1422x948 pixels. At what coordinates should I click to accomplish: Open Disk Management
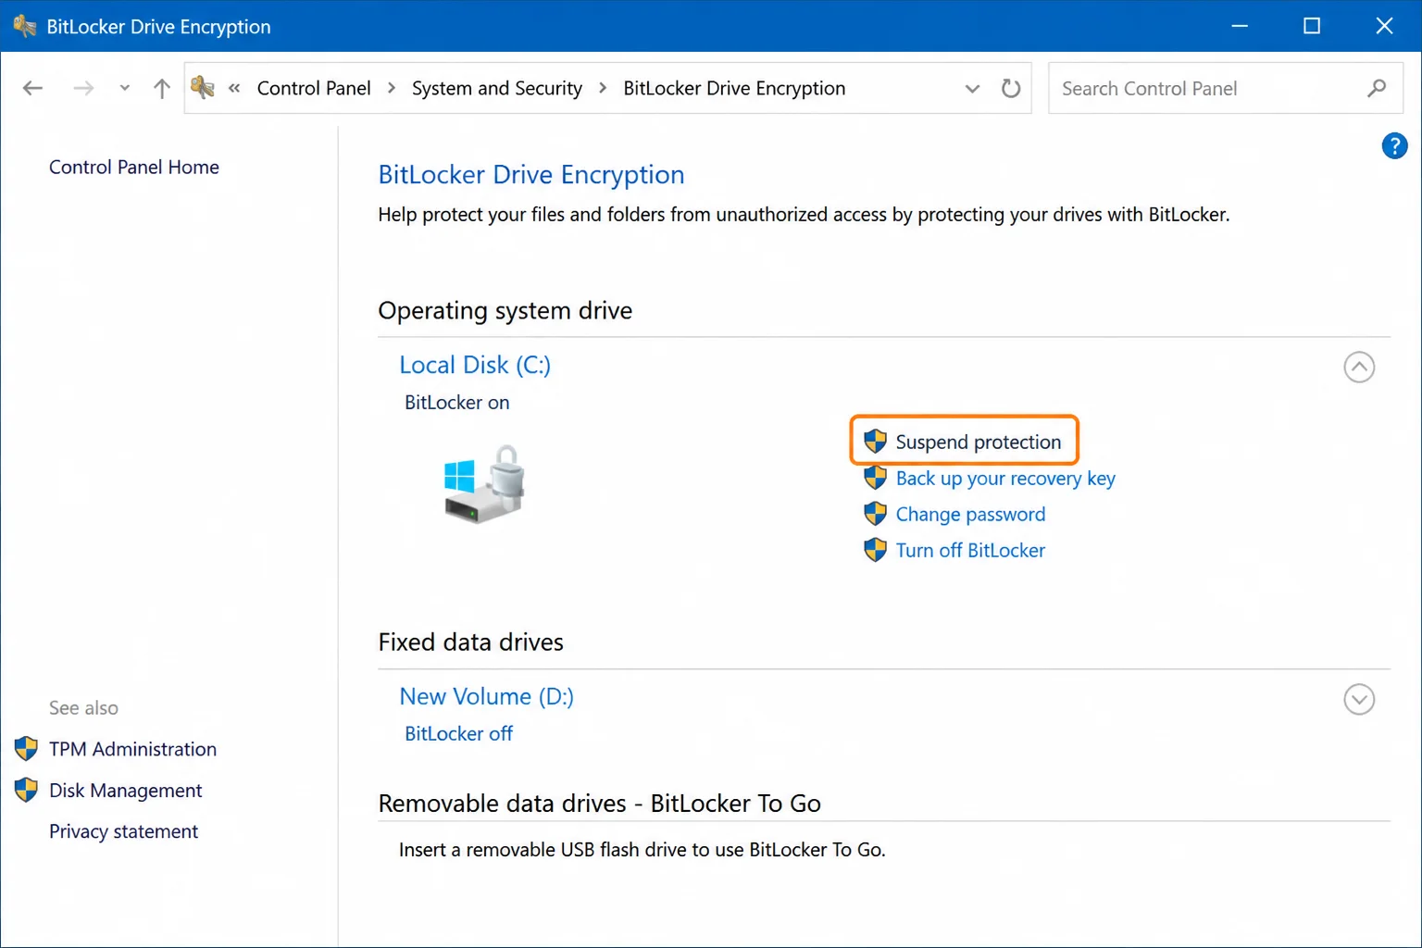point(125,790)
